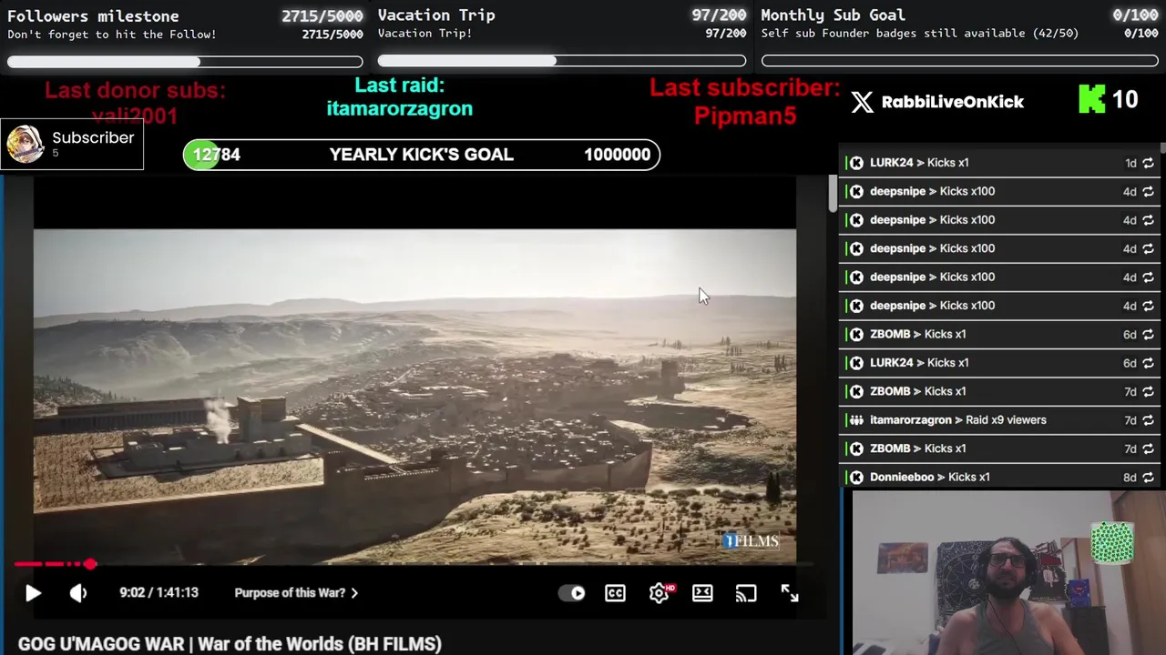Replay the ZBOMB 6d Kicks alert
This screenshot has height=655, width=1166.
coord(1148,334)
